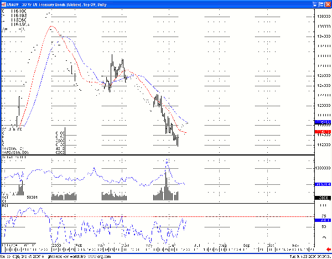Select the black volume value axis label

(x=322, y=198)
